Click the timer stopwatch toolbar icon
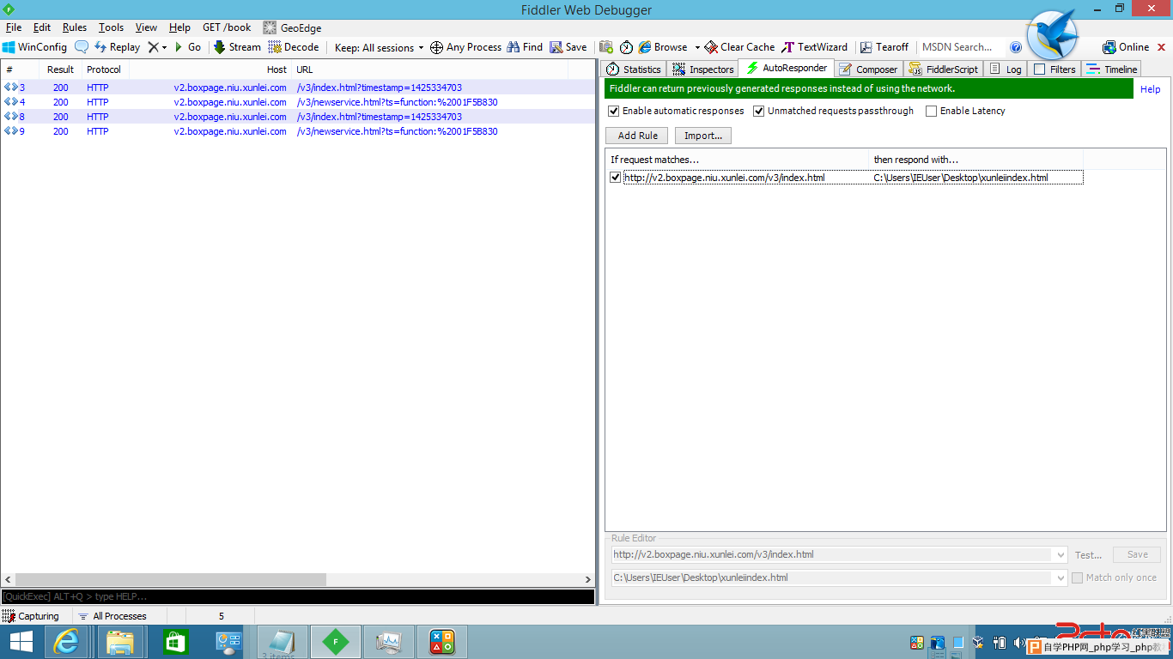 coord(627,47)
